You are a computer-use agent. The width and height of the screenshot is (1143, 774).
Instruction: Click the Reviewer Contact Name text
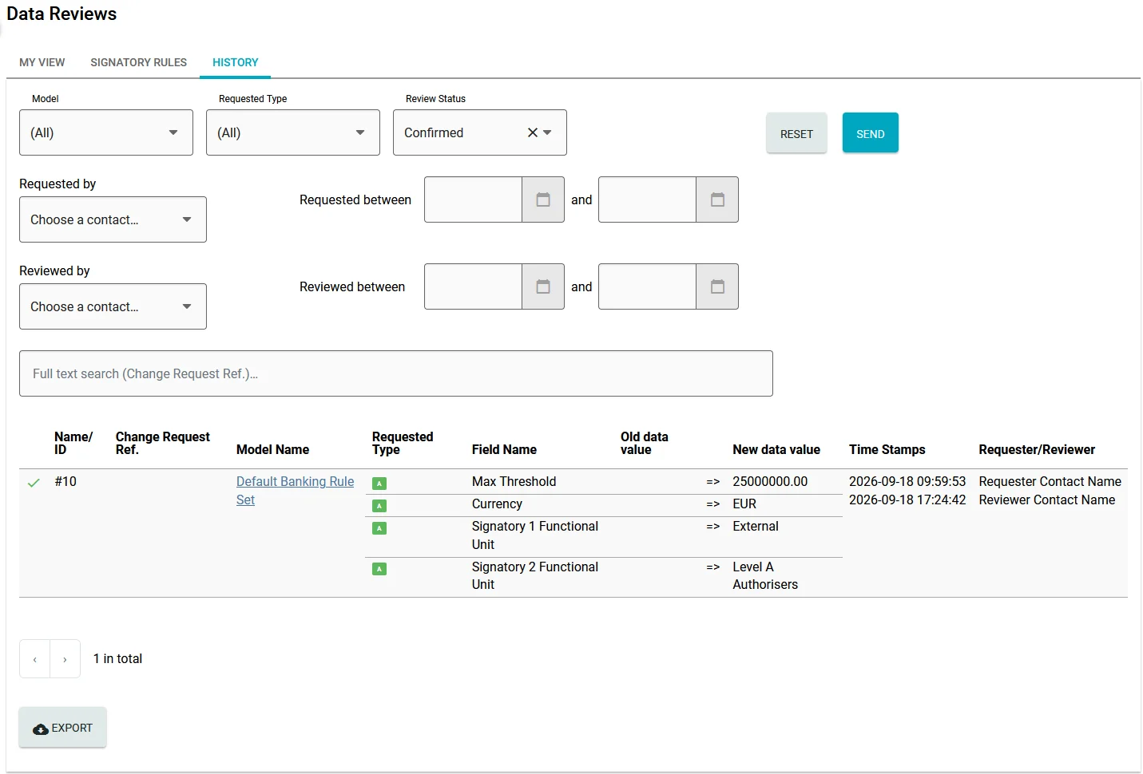click(x=1047, y=500)
